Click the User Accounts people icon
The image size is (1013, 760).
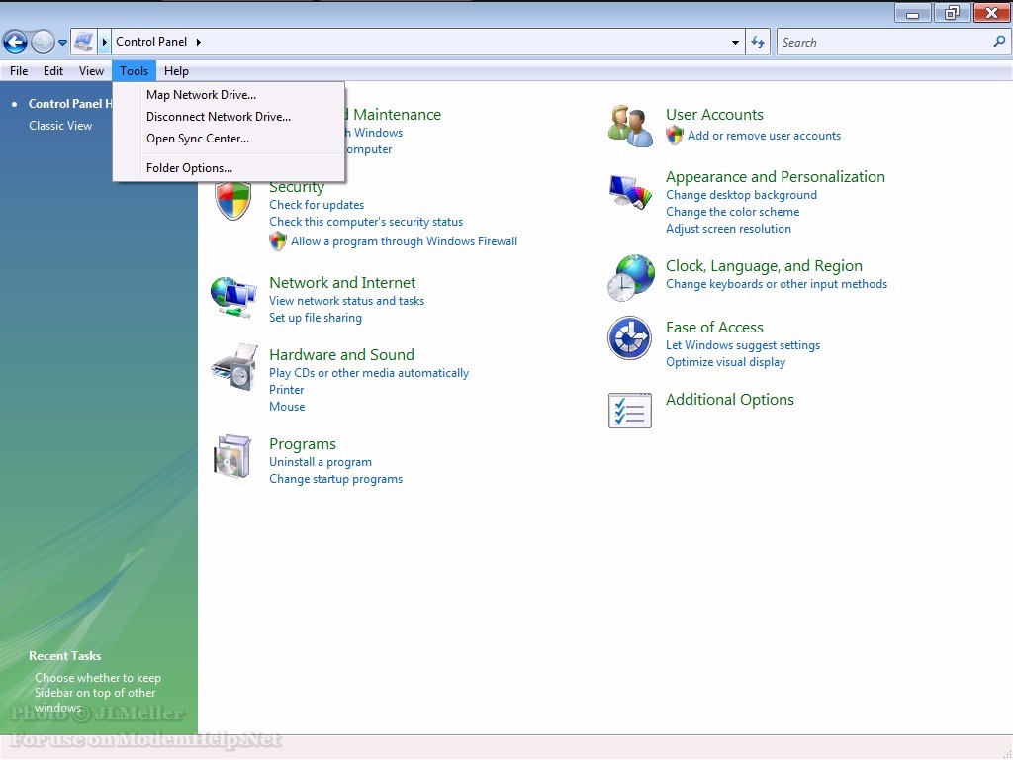[630, 127]
